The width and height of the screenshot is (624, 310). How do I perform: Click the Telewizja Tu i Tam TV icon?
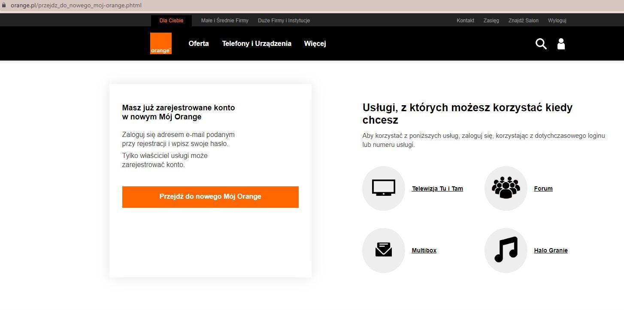pyautogui.click(x=383, y=188)
